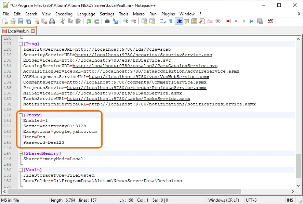Toggle the Document Map icon
Image resolution: width=303 pixels, height=204 pixels.
click(x=194, y=21)
